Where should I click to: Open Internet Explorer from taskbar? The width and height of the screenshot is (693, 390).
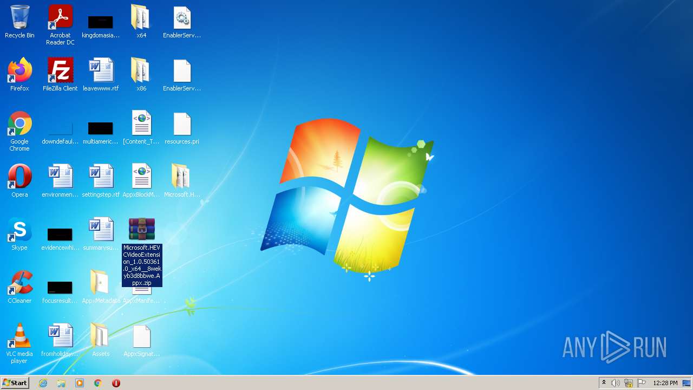[x=43, y=383]
